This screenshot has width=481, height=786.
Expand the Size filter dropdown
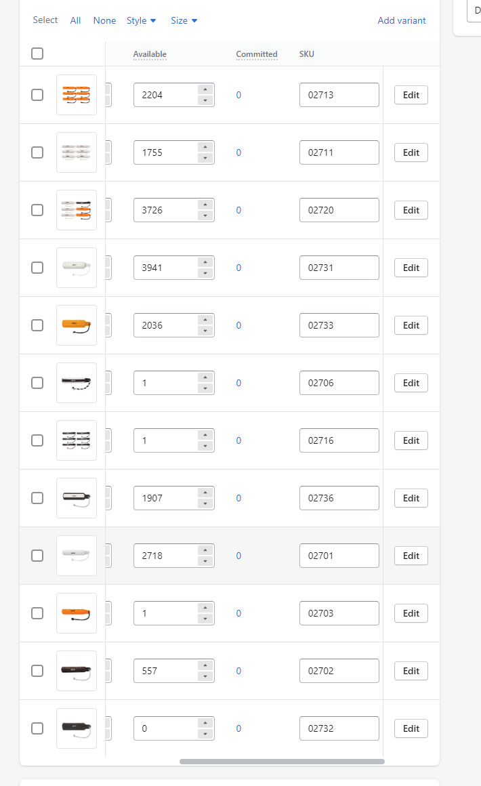pos(184,20)
